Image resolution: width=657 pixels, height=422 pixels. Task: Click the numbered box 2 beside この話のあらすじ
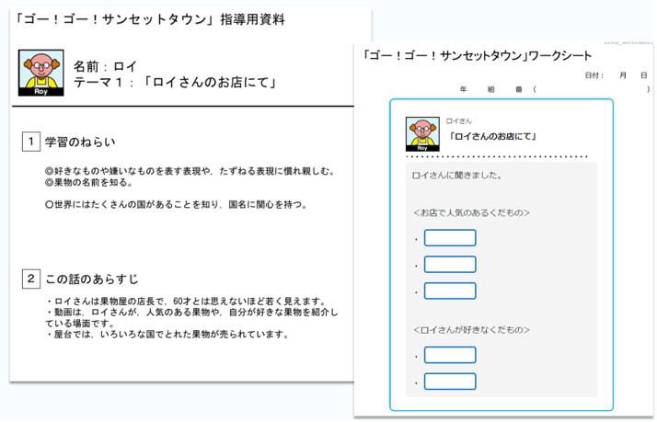[x=30, y=278]
